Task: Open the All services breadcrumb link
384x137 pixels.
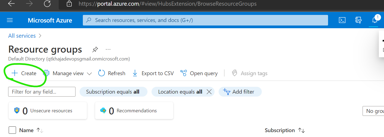Action: coord(22,36)
